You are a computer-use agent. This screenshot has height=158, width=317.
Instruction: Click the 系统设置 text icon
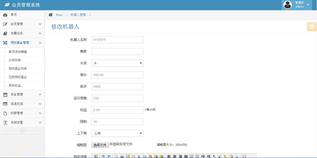click(5, 122)
